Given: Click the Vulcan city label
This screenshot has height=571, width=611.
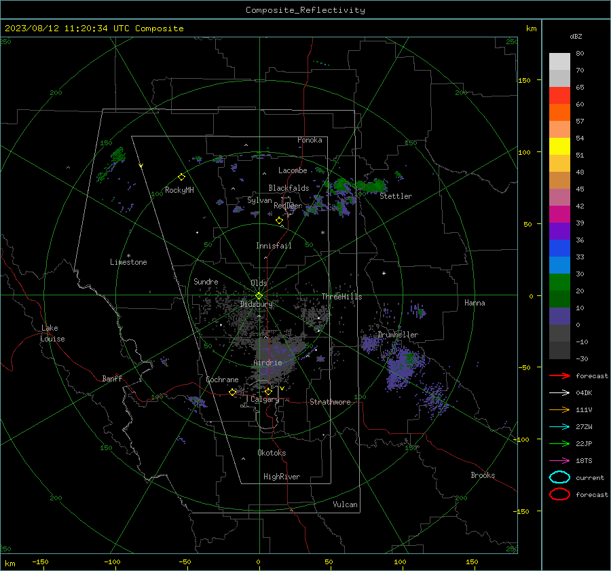Looking at the screenshot, I should (346, 504).
